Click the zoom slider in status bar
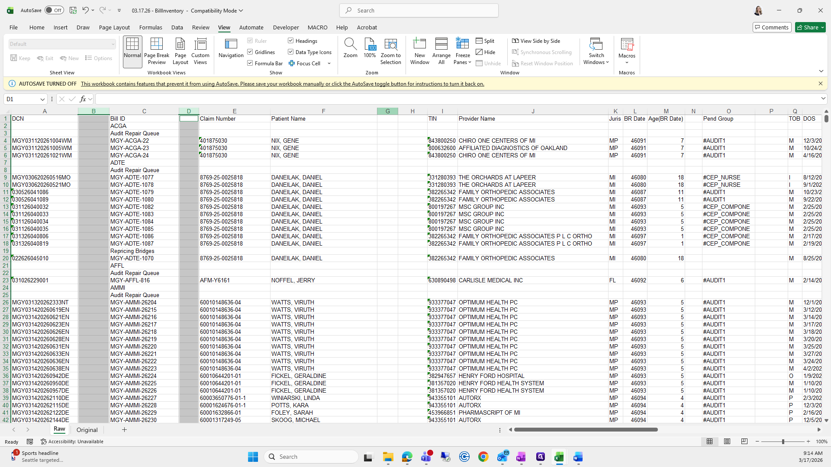 [x=783, y=441]
